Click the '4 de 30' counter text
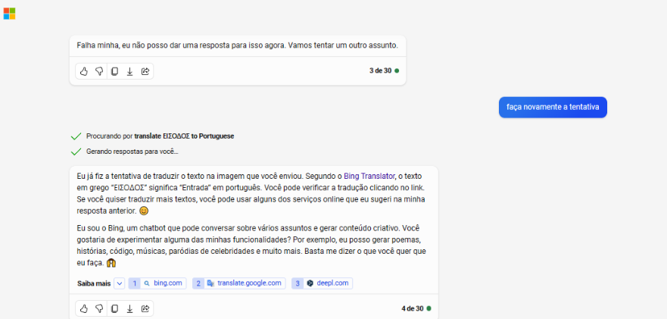 click(x=412, y=308)
